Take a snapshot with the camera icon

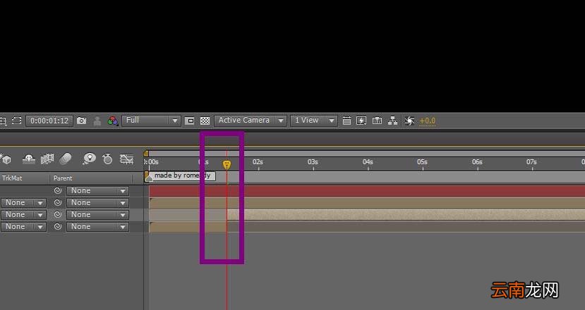tap(81, 120)
